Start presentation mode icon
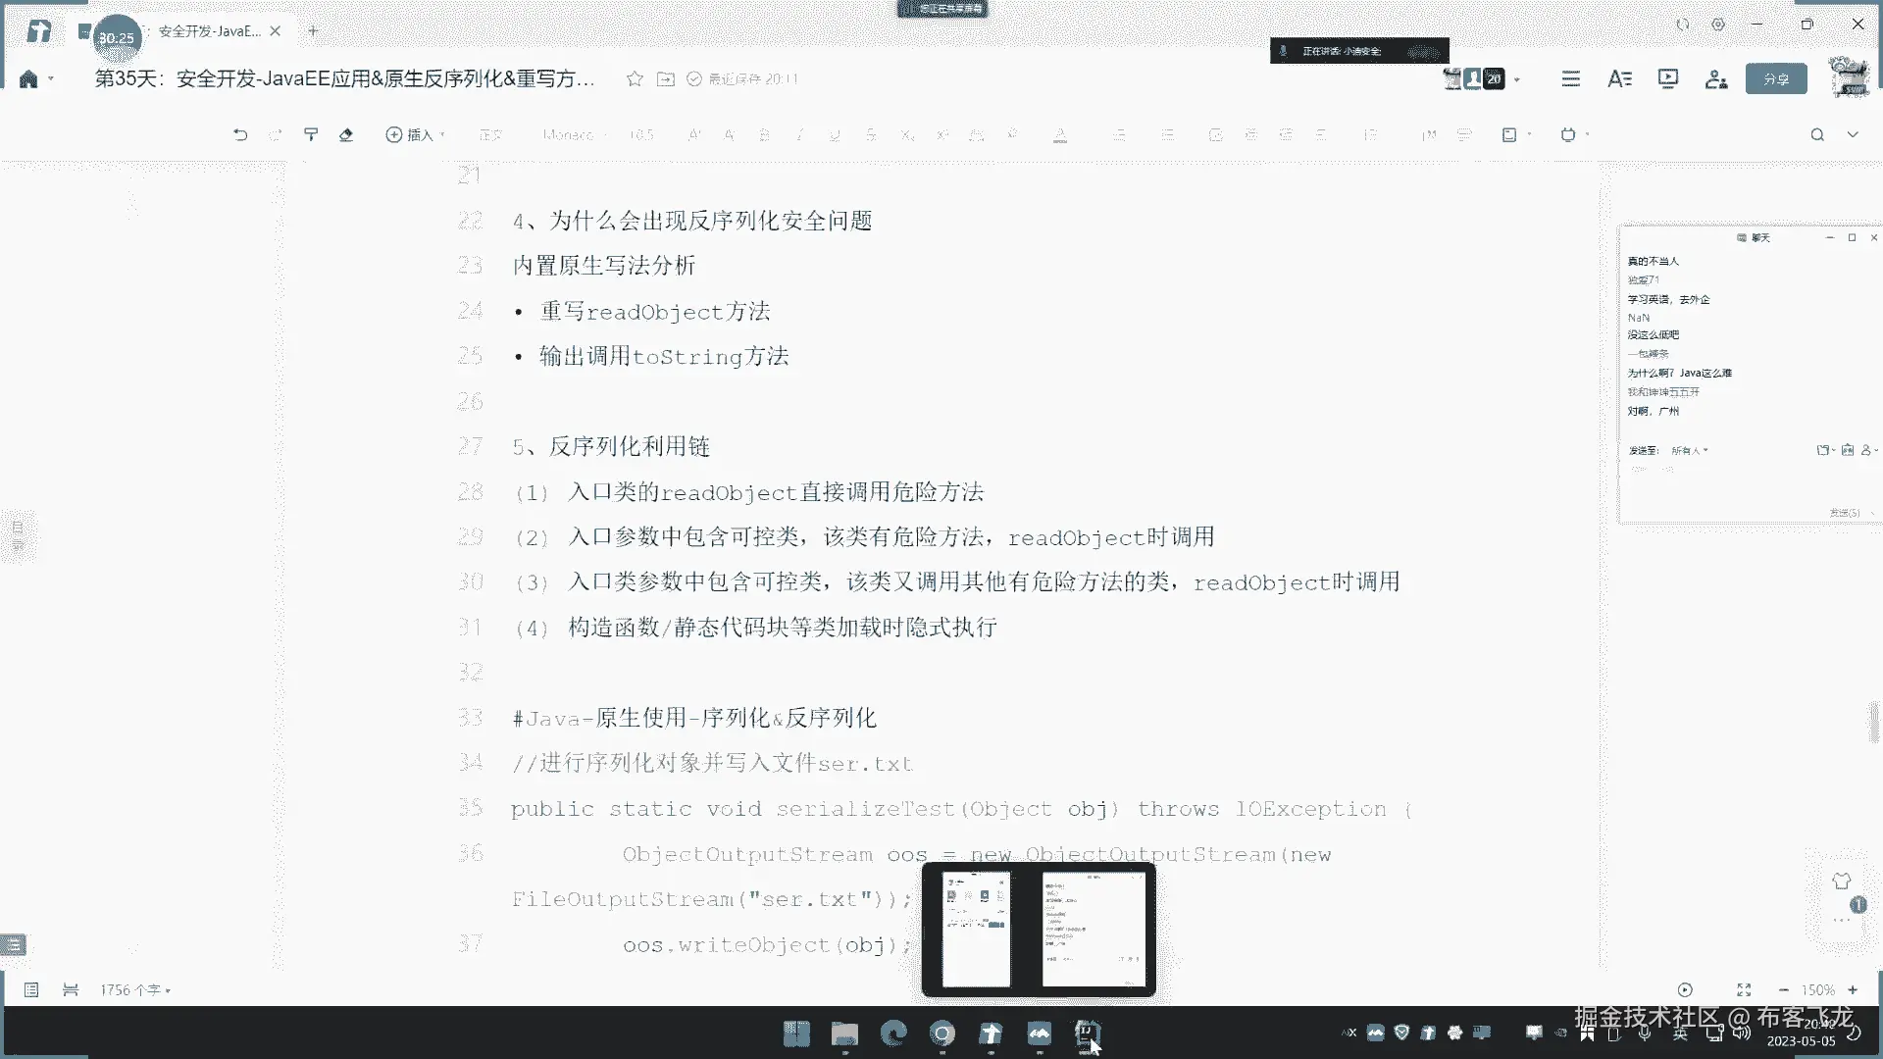The image size is (1883, 1059). pos(1667,78)
